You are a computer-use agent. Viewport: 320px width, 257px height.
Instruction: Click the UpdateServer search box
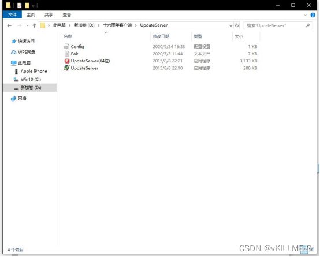[276, 25]
